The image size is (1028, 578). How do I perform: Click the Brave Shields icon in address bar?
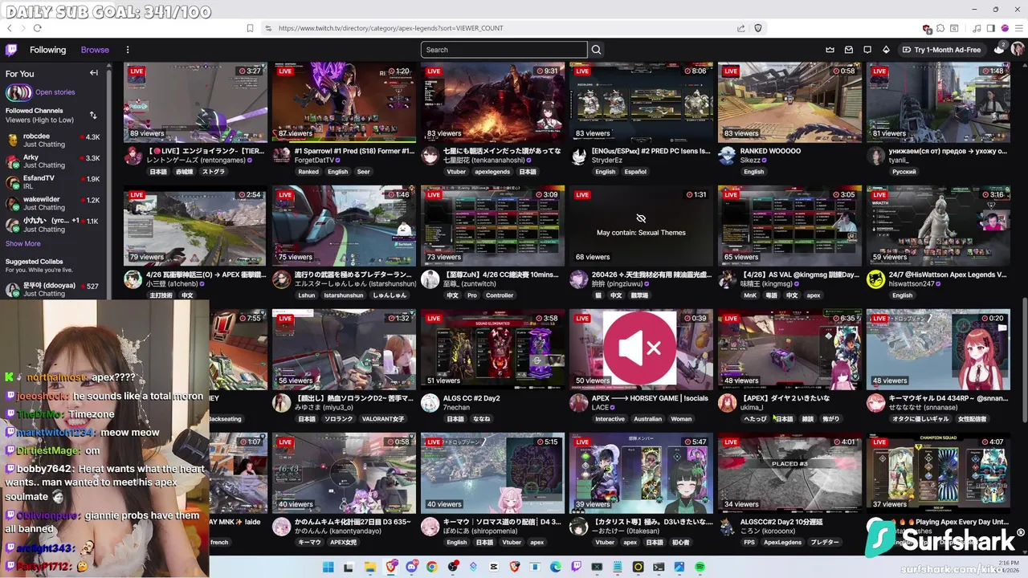click(757, 28)
